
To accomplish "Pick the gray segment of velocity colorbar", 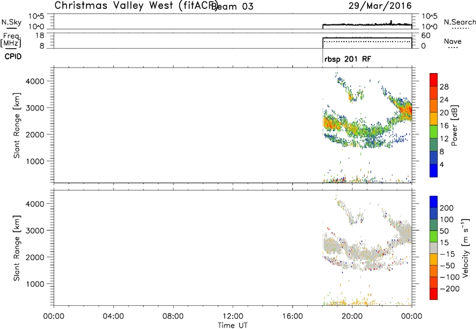I will [x=434, y=248].
